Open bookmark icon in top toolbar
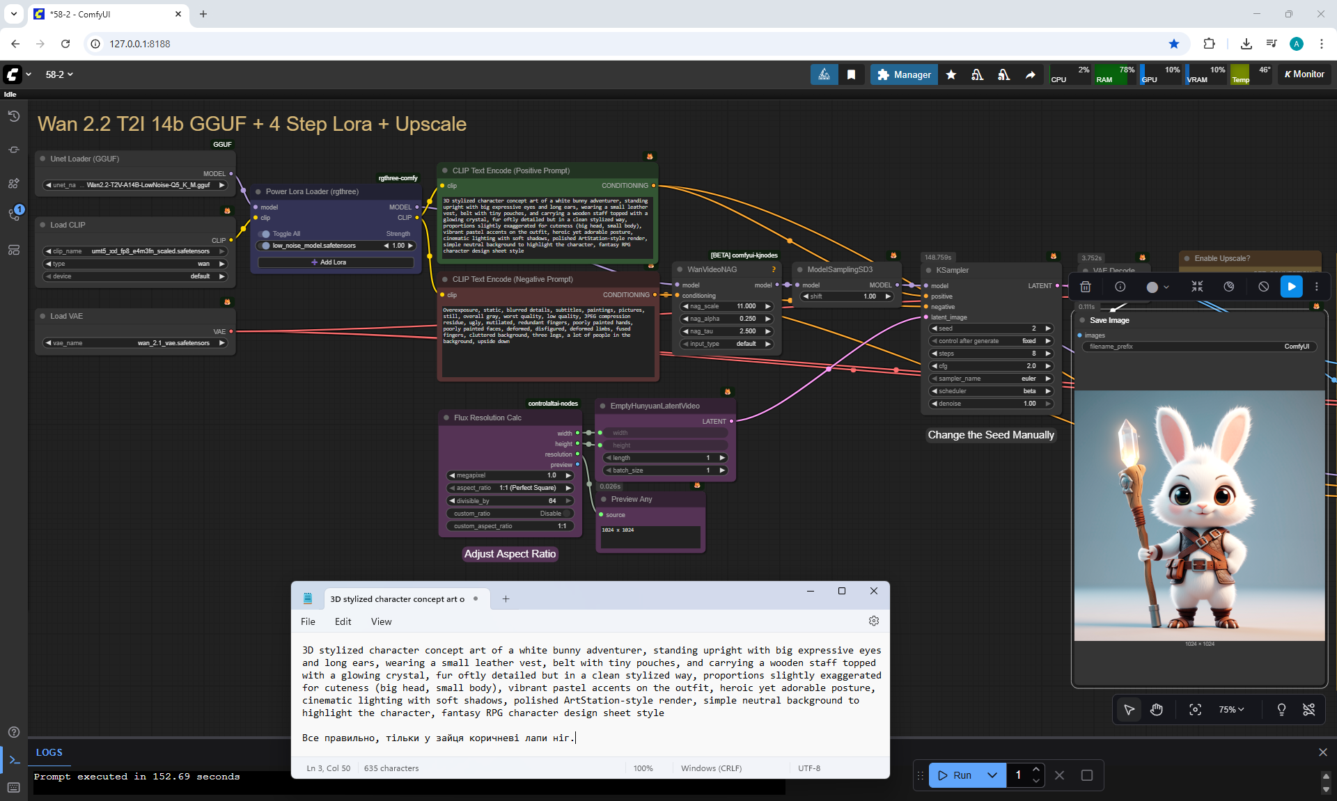1337x801 pixels. point(851,74)
